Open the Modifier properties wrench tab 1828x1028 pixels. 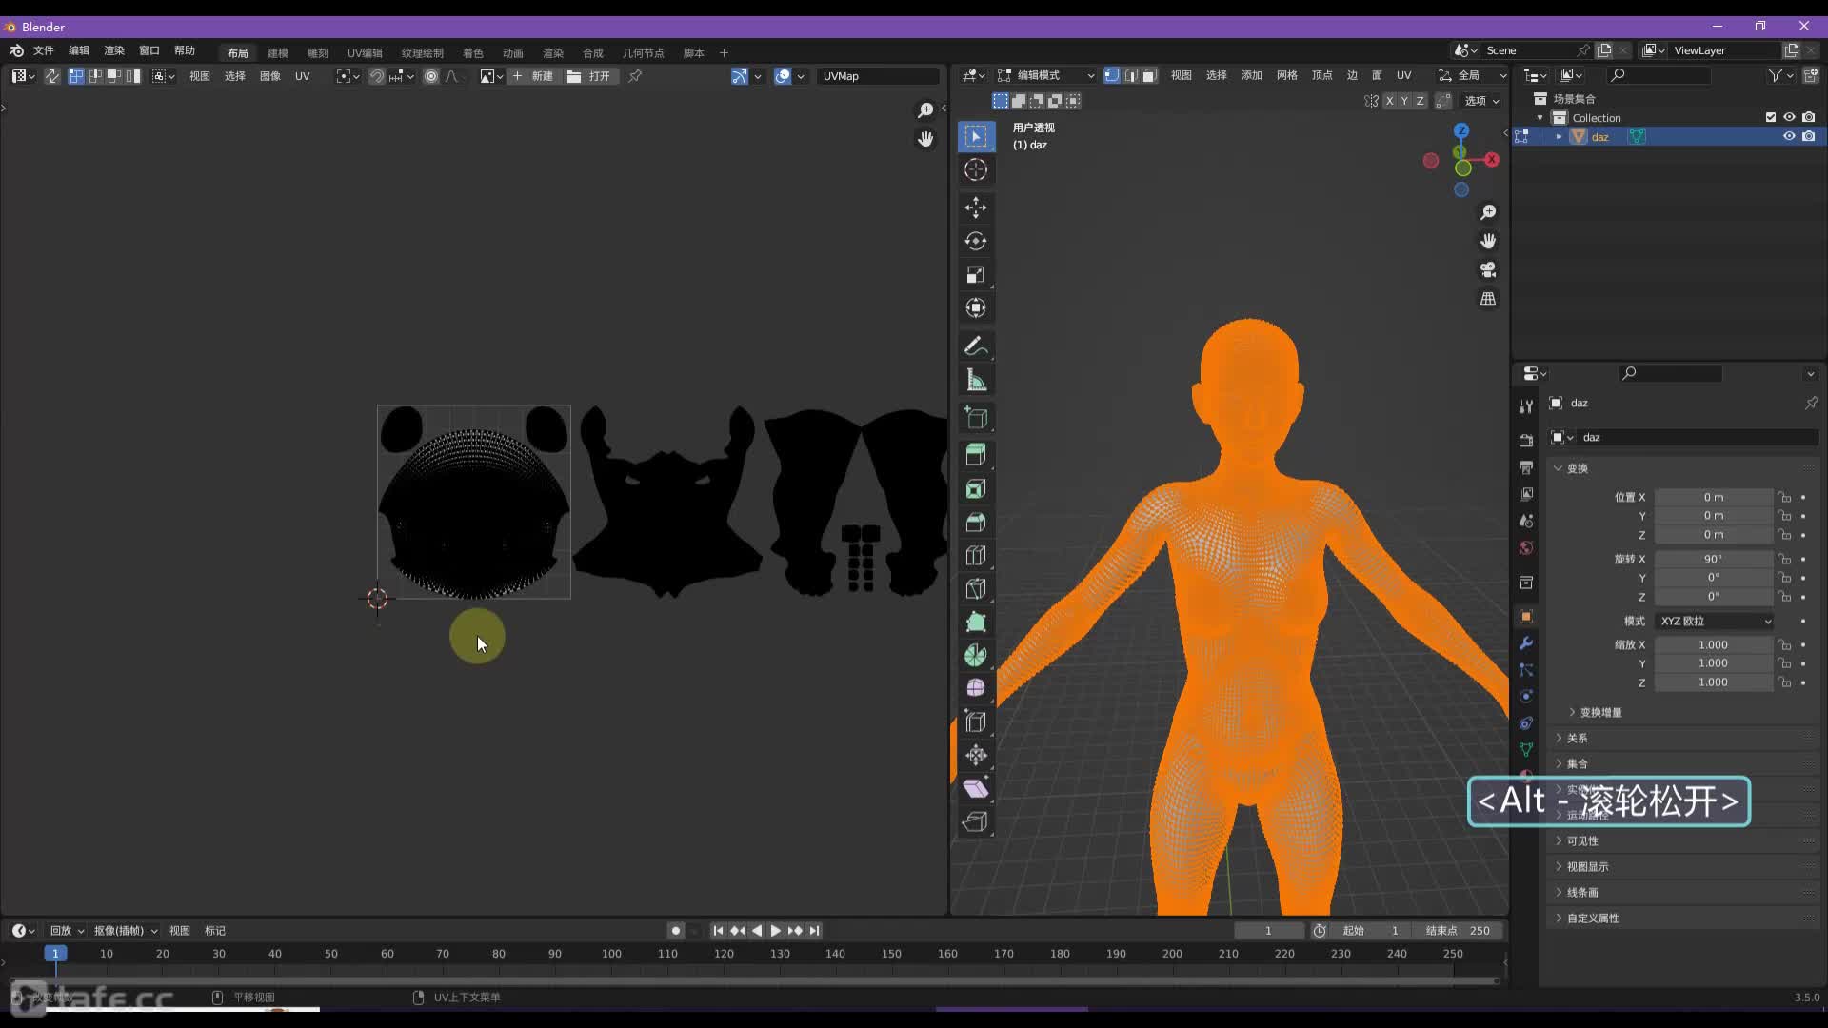pos(1526,643)
